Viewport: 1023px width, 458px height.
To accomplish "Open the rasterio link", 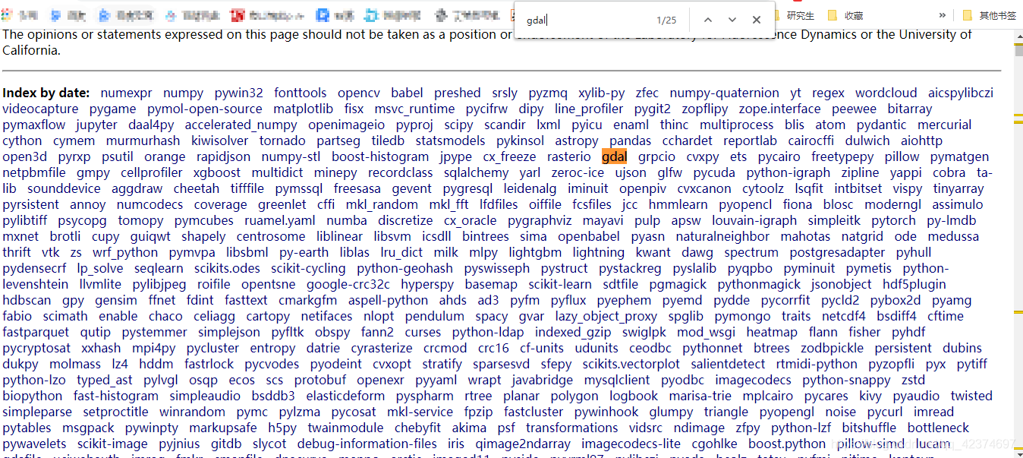I will [x=568, y=156].
